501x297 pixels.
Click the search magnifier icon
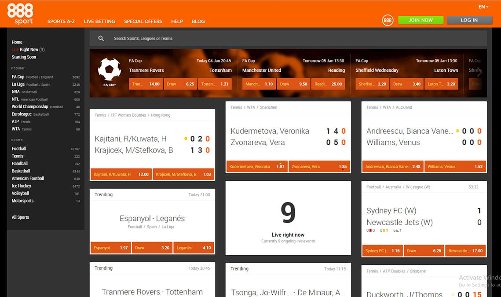[x=101, y=38]
